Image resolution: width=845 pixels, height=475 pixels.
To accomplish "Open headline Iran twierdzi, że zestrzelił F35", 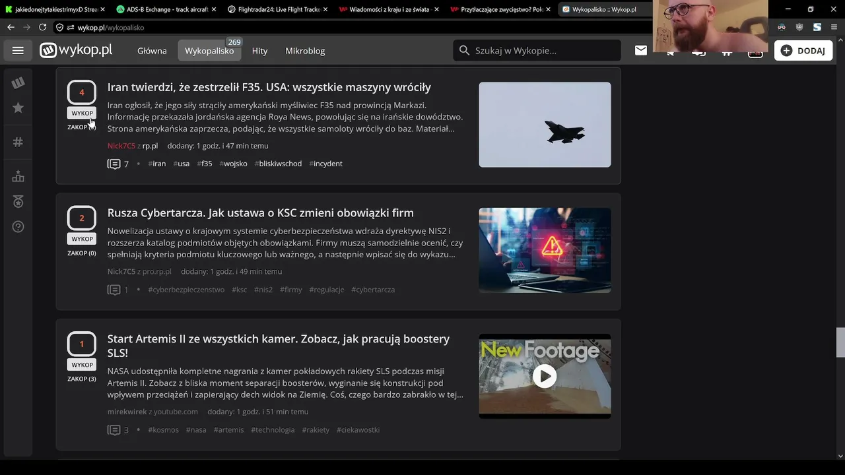I will pos(269,87).
